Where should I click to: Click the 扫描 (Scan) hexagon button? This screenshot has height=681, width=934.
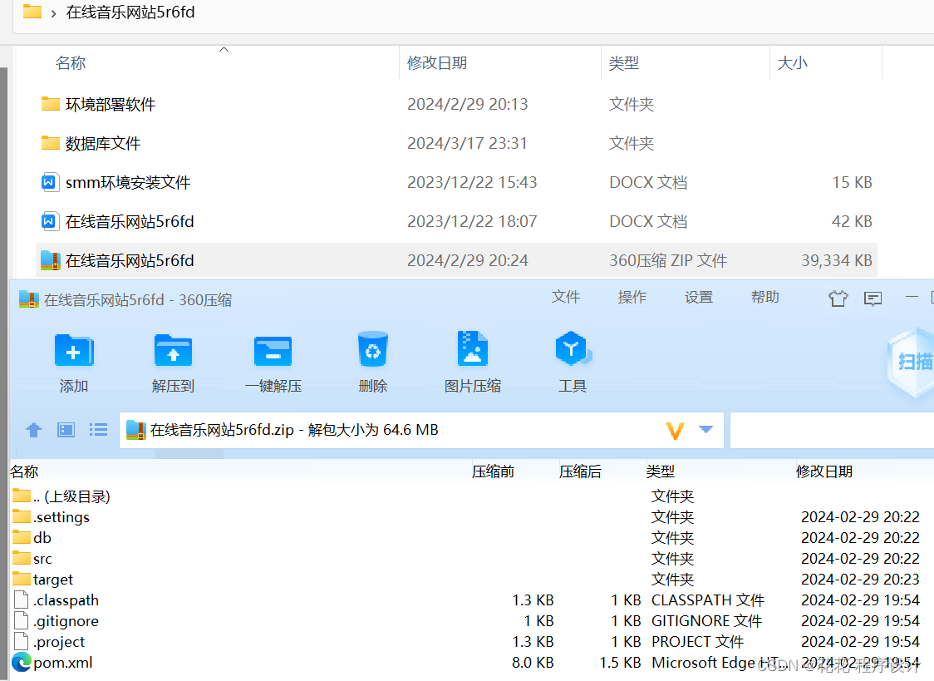[912, 361]
